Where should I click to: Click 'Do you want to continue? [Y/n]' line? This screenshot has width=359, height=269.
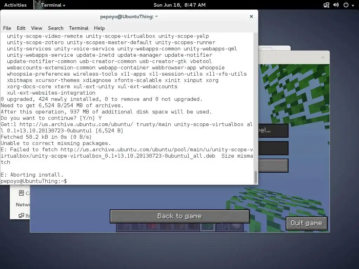coord(51,118)
